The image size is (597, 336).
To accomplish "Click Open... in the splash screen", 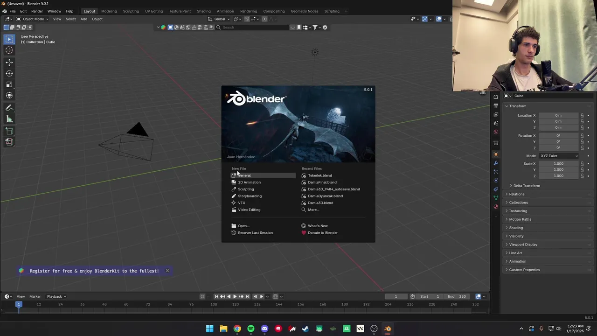I will pyautogui.click(x=243, y=226).
